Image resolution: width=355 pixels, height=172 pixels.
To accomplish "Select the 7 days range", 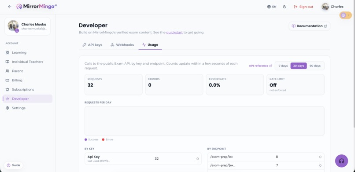I will pos(283,66).
